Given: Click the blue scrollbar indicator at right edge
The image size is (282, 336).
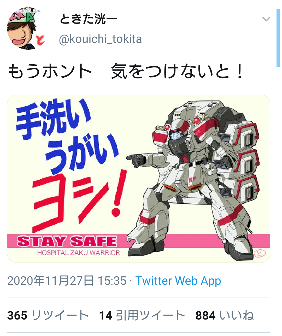Looking at the screenshot, I should pos(278,38).
